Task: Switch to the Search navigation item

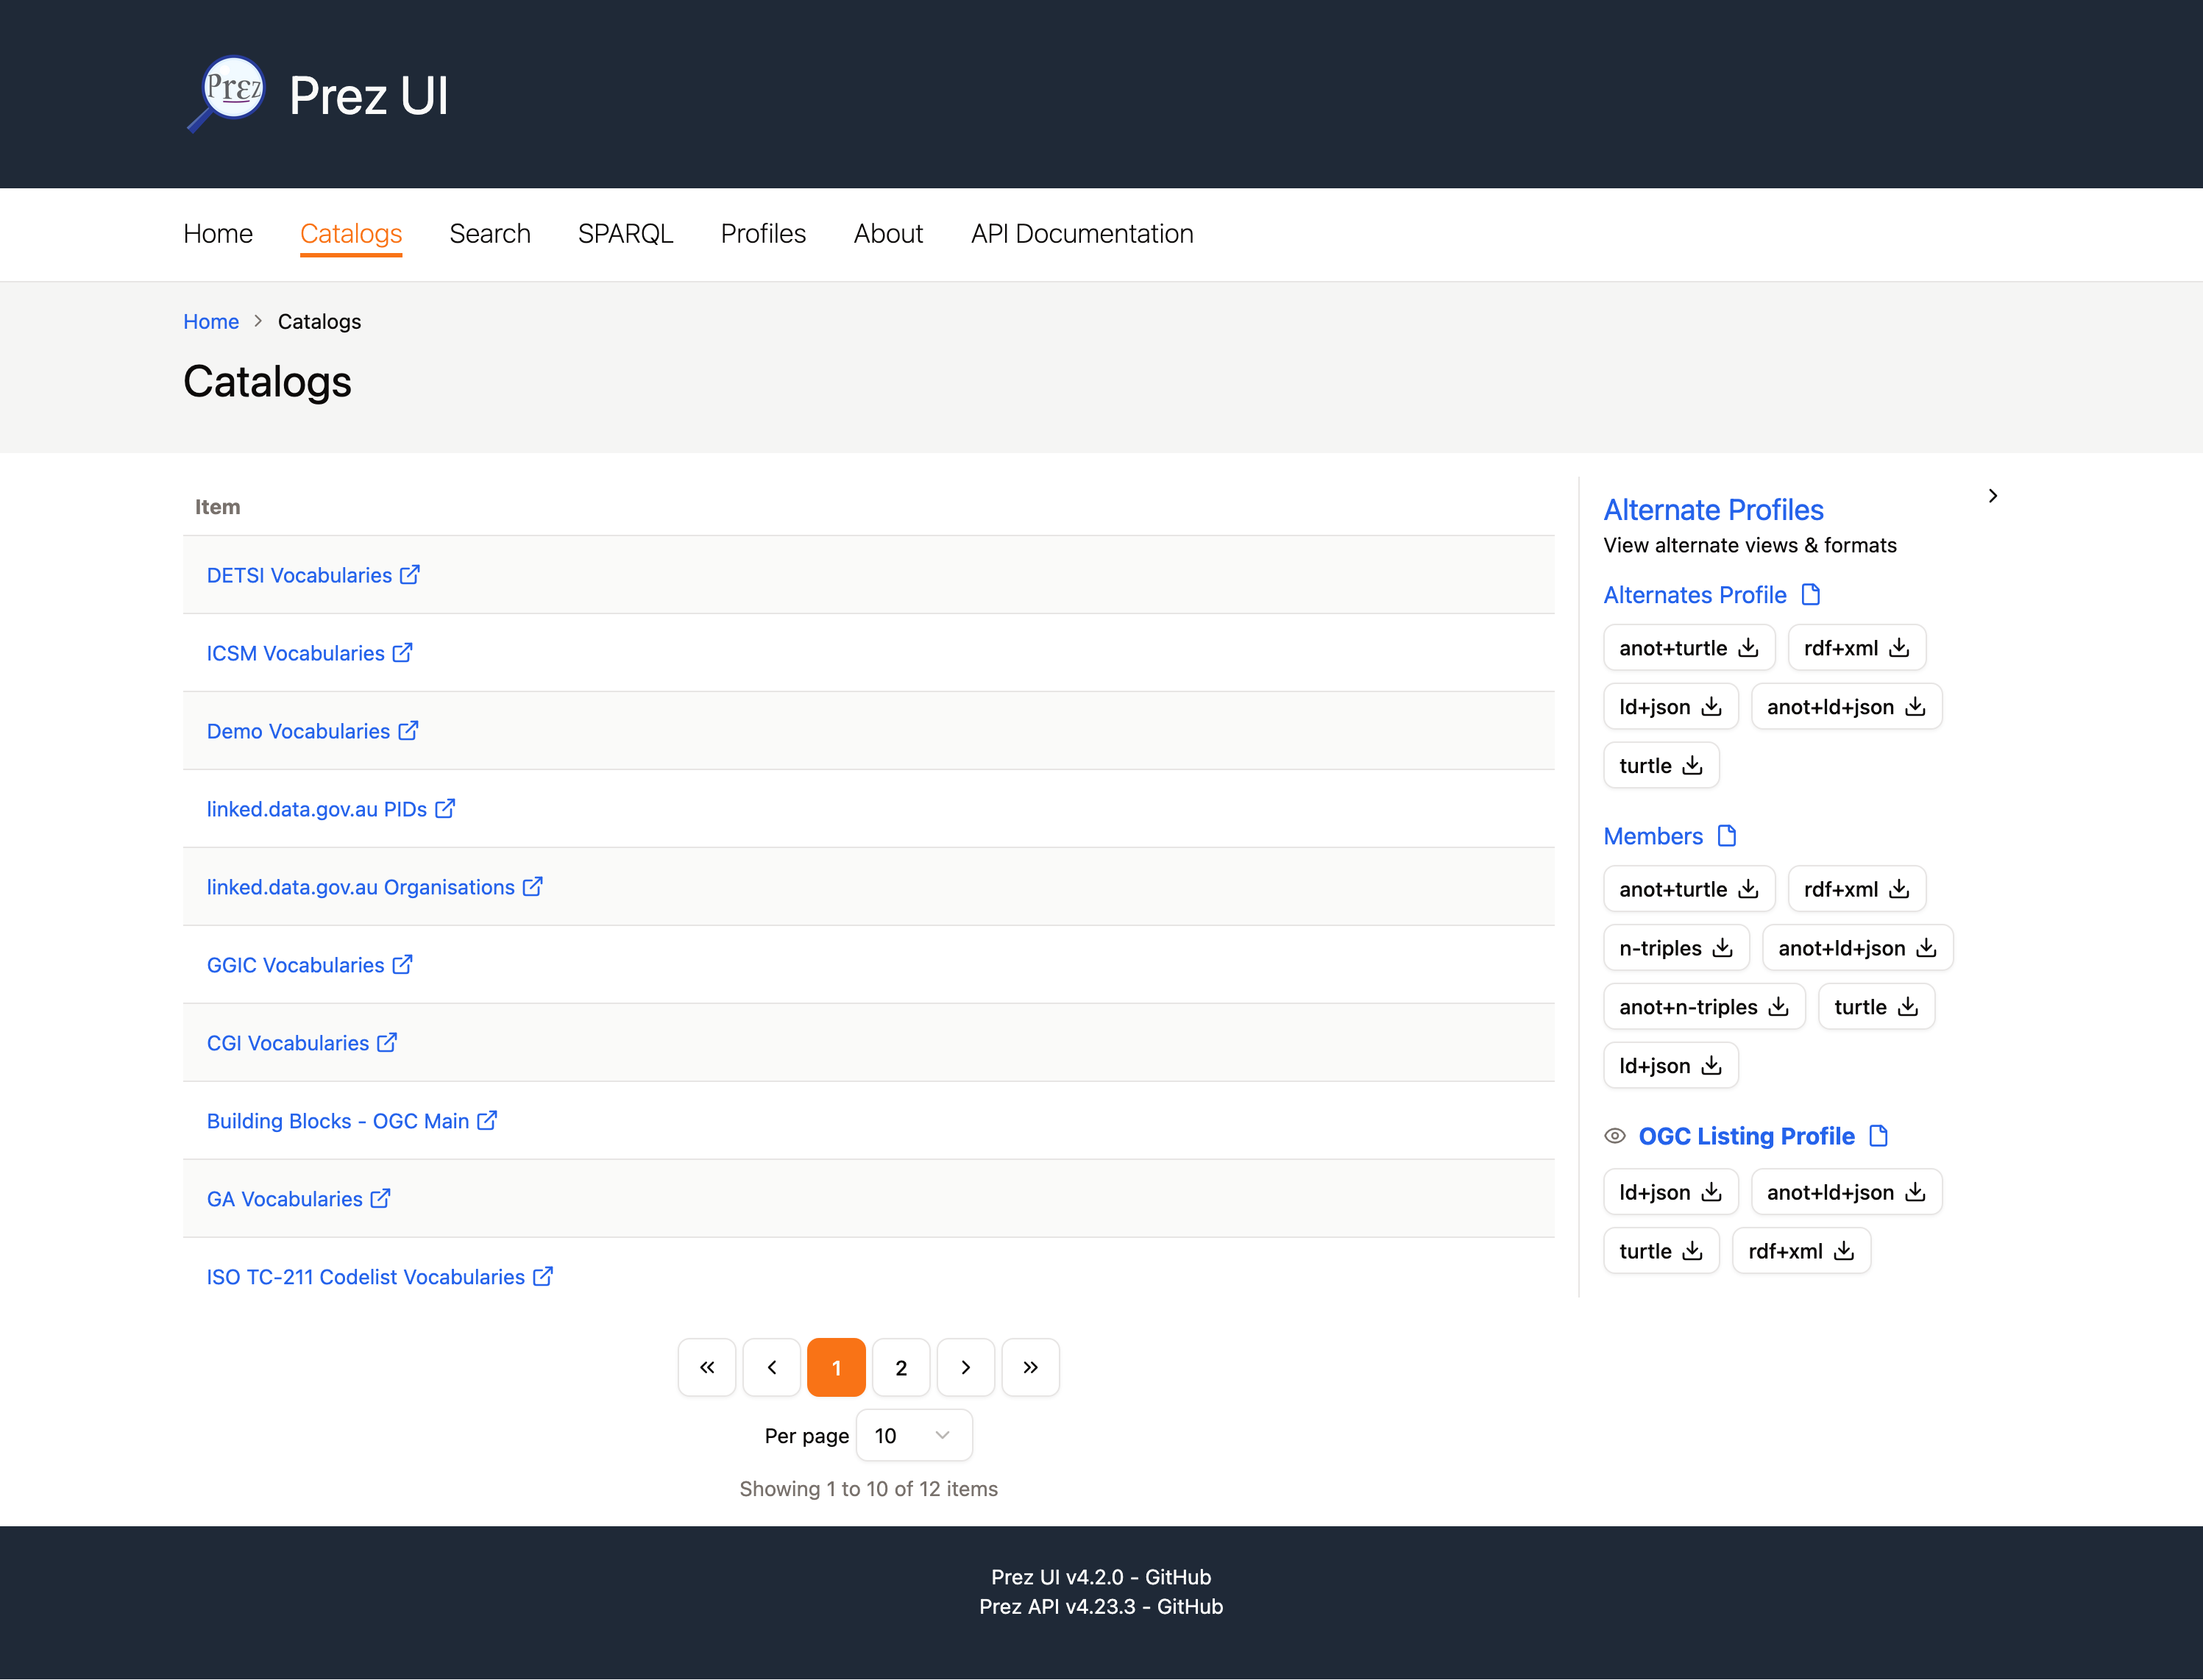Action: pos(490,233)
